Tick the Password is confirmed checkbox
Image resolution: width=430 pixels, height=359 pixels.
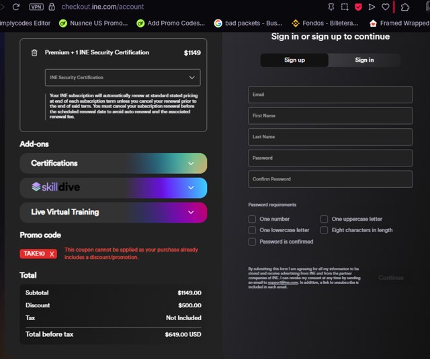(x=252, y=242)
